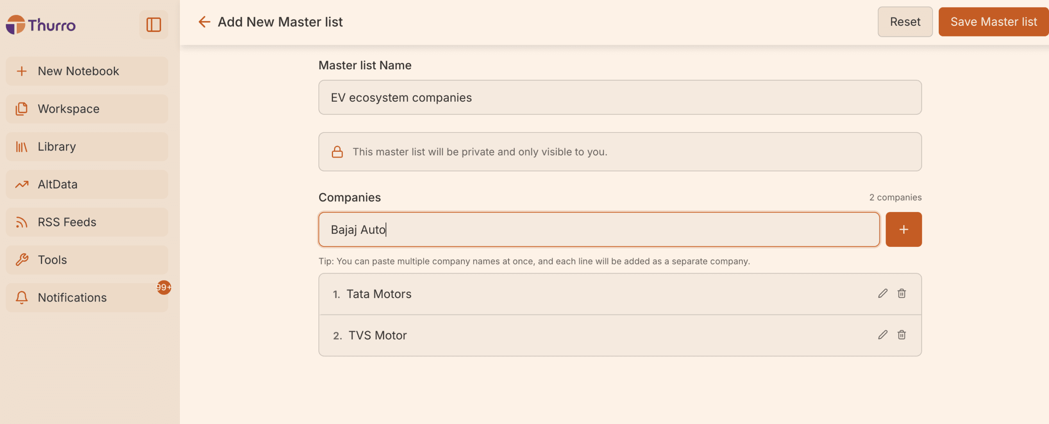1049x424 pixels.
Task: Add Bajaj Auto using the orange plus button
Action: 904,229
